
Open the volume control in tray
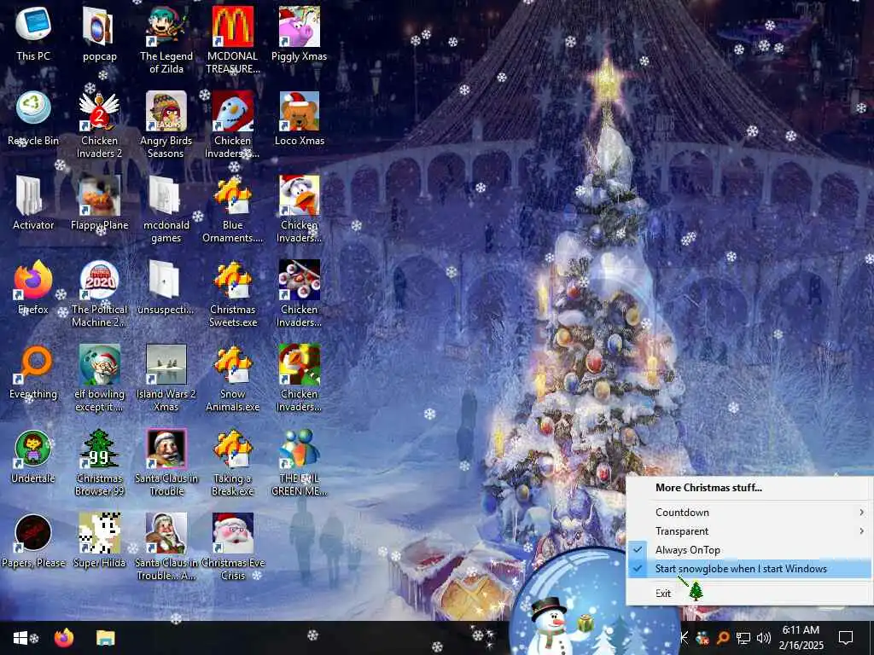click(764, 638)
